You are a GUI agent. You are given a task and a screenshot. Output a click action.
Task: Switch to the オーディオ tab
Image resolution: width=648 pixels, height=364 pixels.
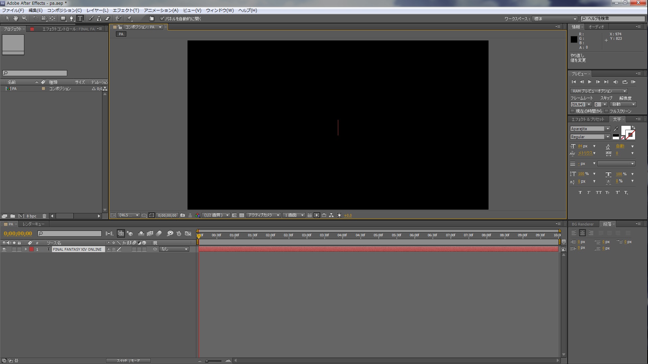[x=596, y=27]
